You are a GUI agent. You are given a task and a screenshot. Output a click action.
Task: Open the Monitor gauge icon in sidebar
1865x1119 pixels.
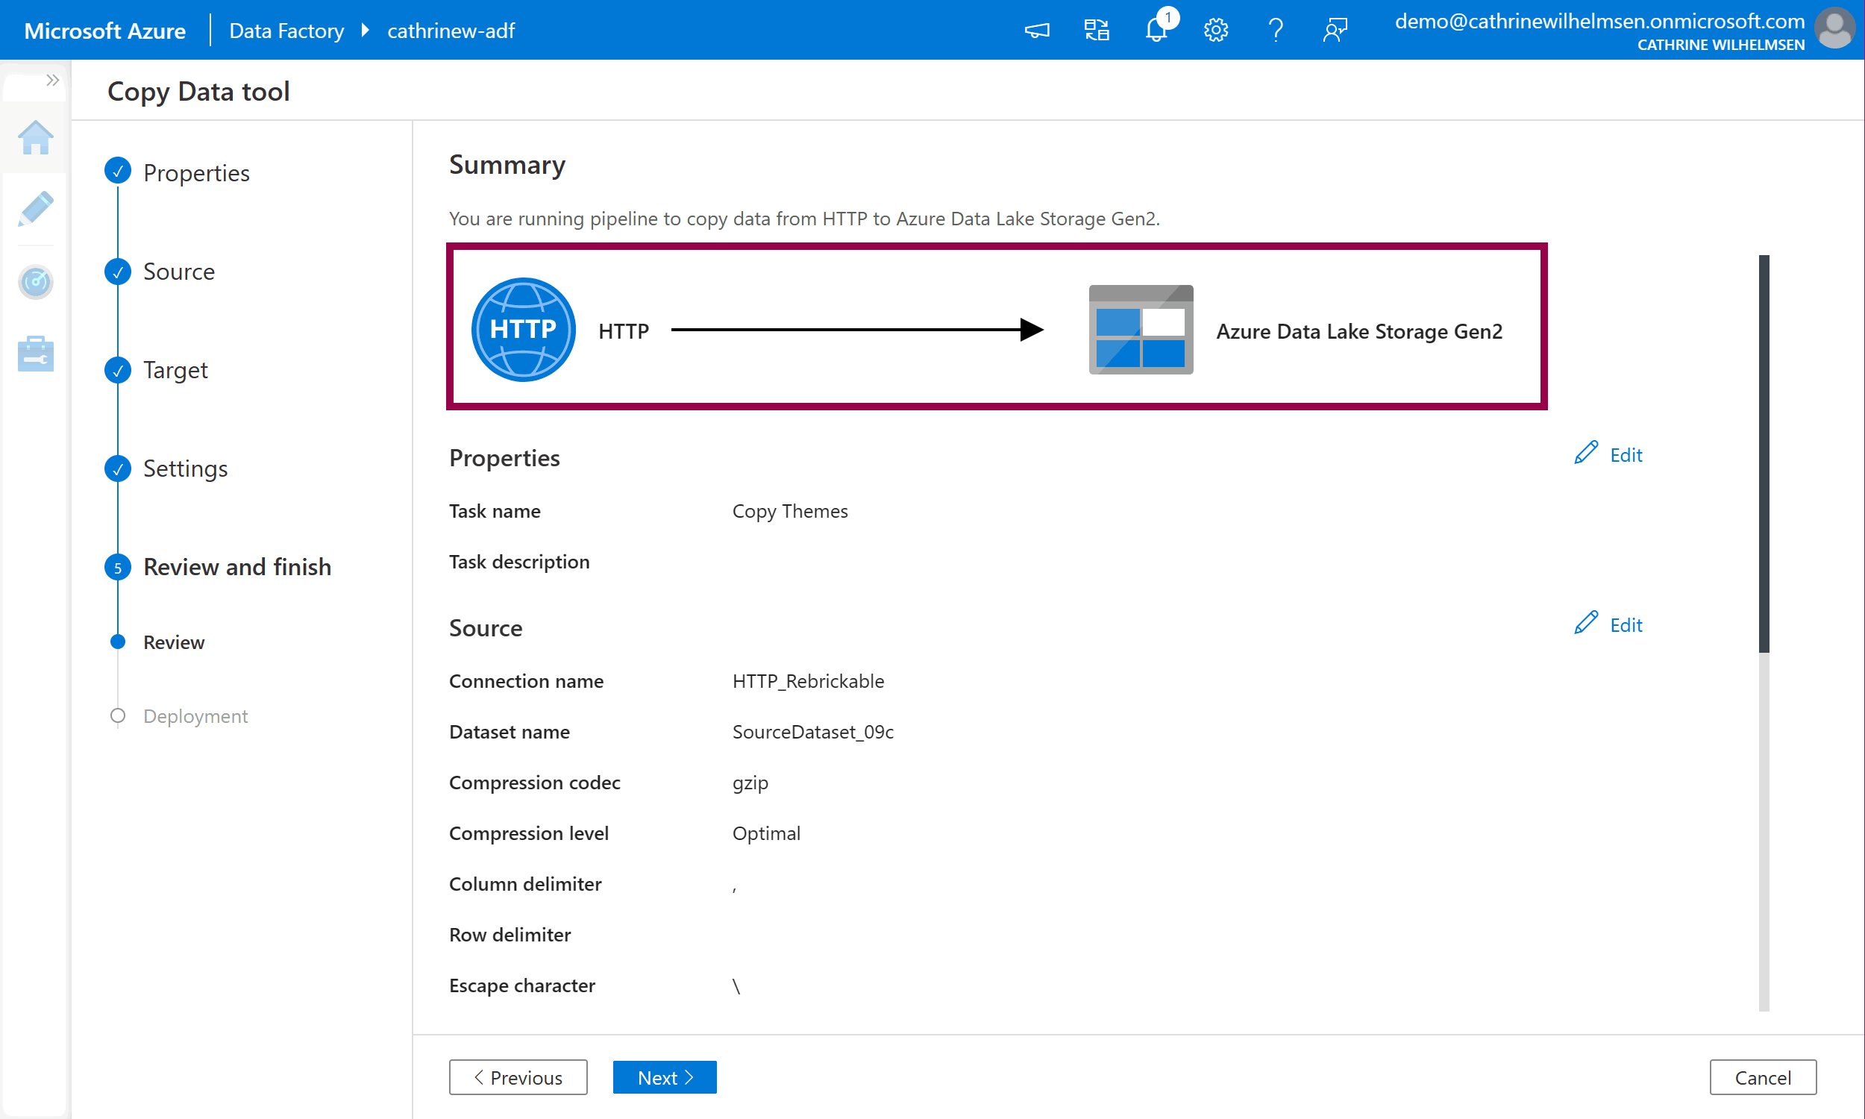point(35,282)
